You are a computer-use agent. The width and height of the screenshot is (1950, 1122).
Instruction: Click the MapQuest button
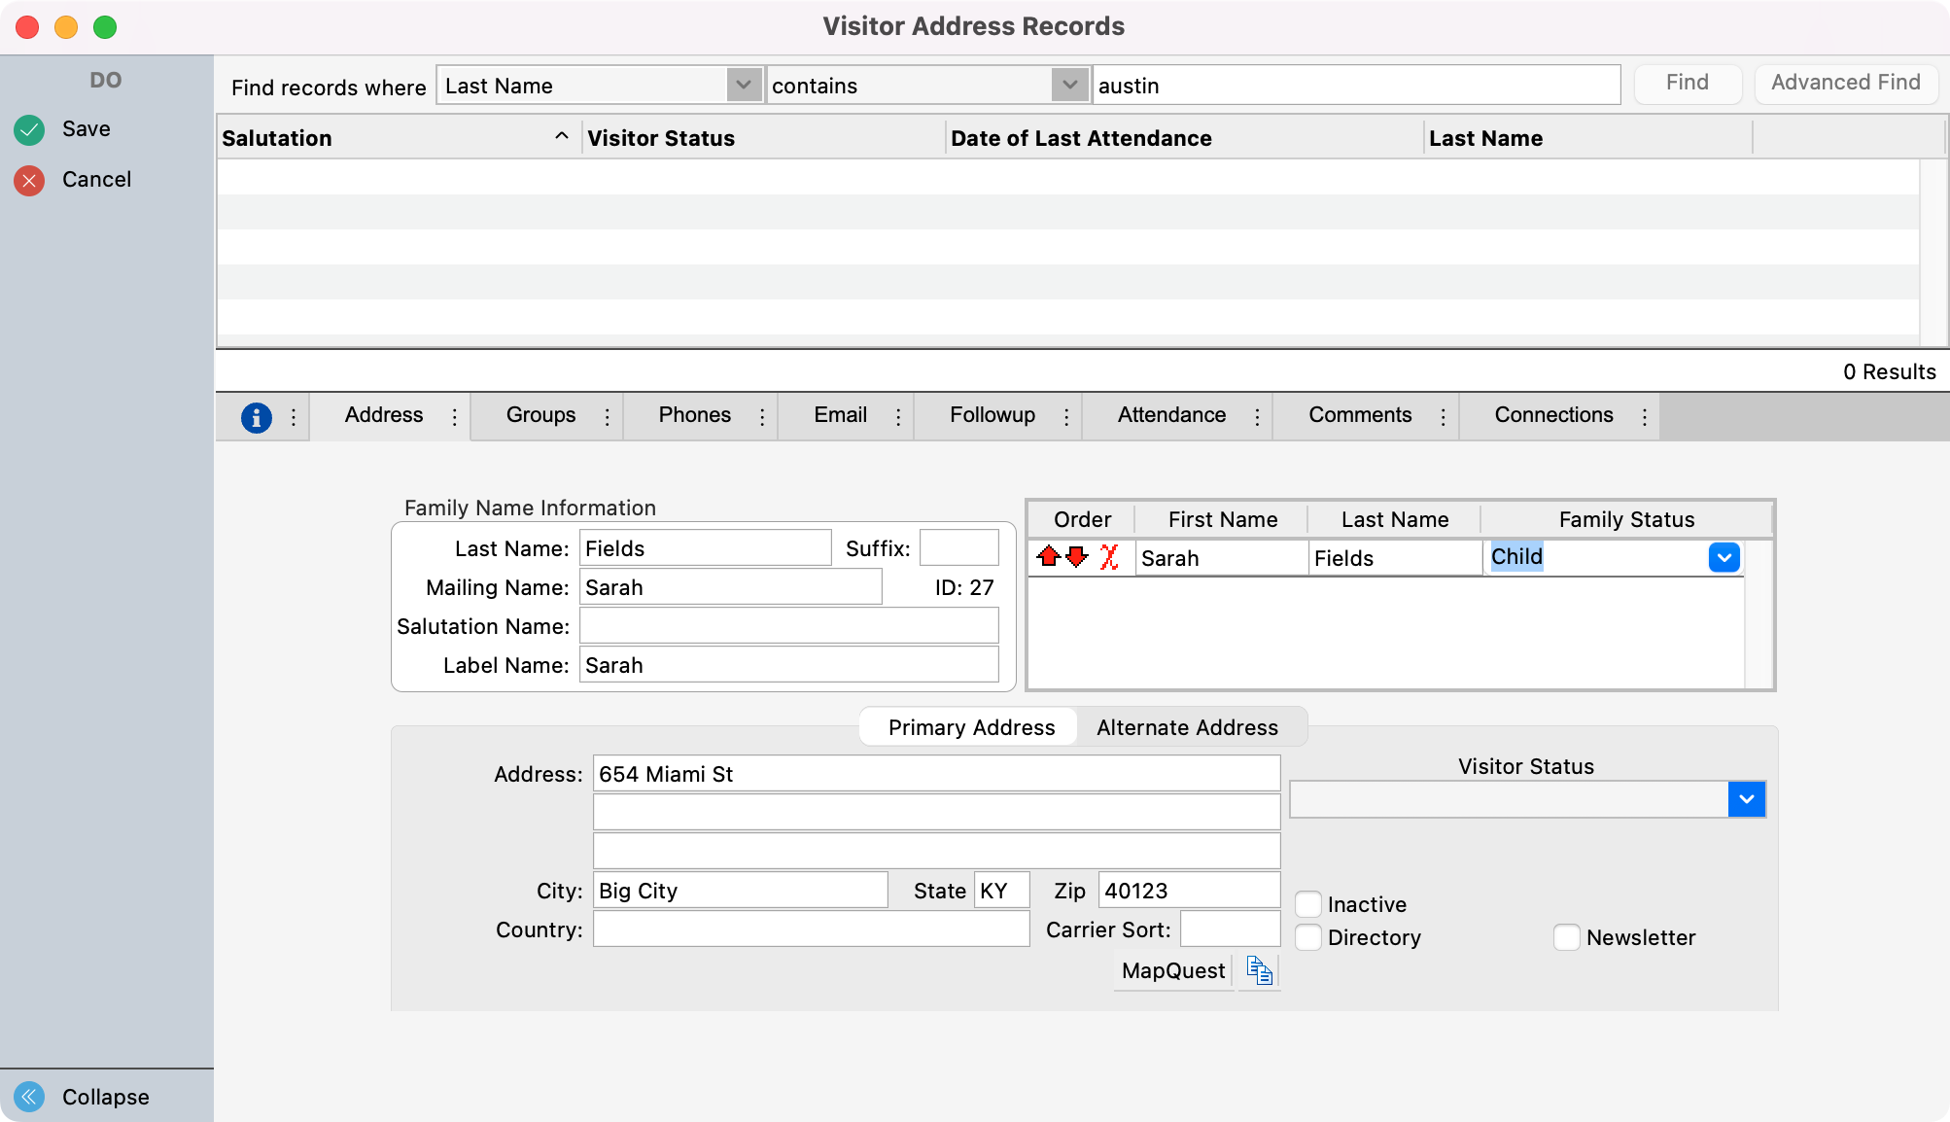click(x=1171, y=969)
